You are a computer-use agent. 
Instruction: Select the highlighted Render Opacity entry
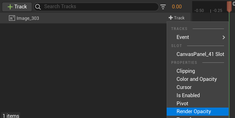coord(194,111)
